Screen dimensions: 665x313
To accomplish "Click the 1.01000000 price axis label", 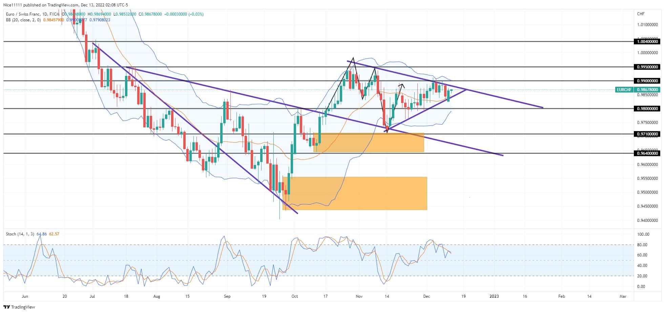I will (647, 25).
